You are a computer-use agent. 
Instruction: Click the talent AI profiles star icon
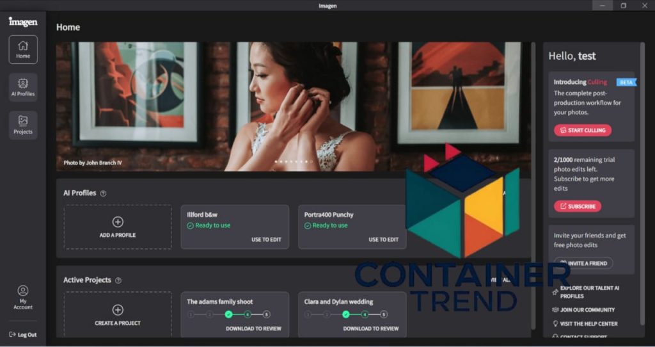pyautogui.click(x=555, y=292)
